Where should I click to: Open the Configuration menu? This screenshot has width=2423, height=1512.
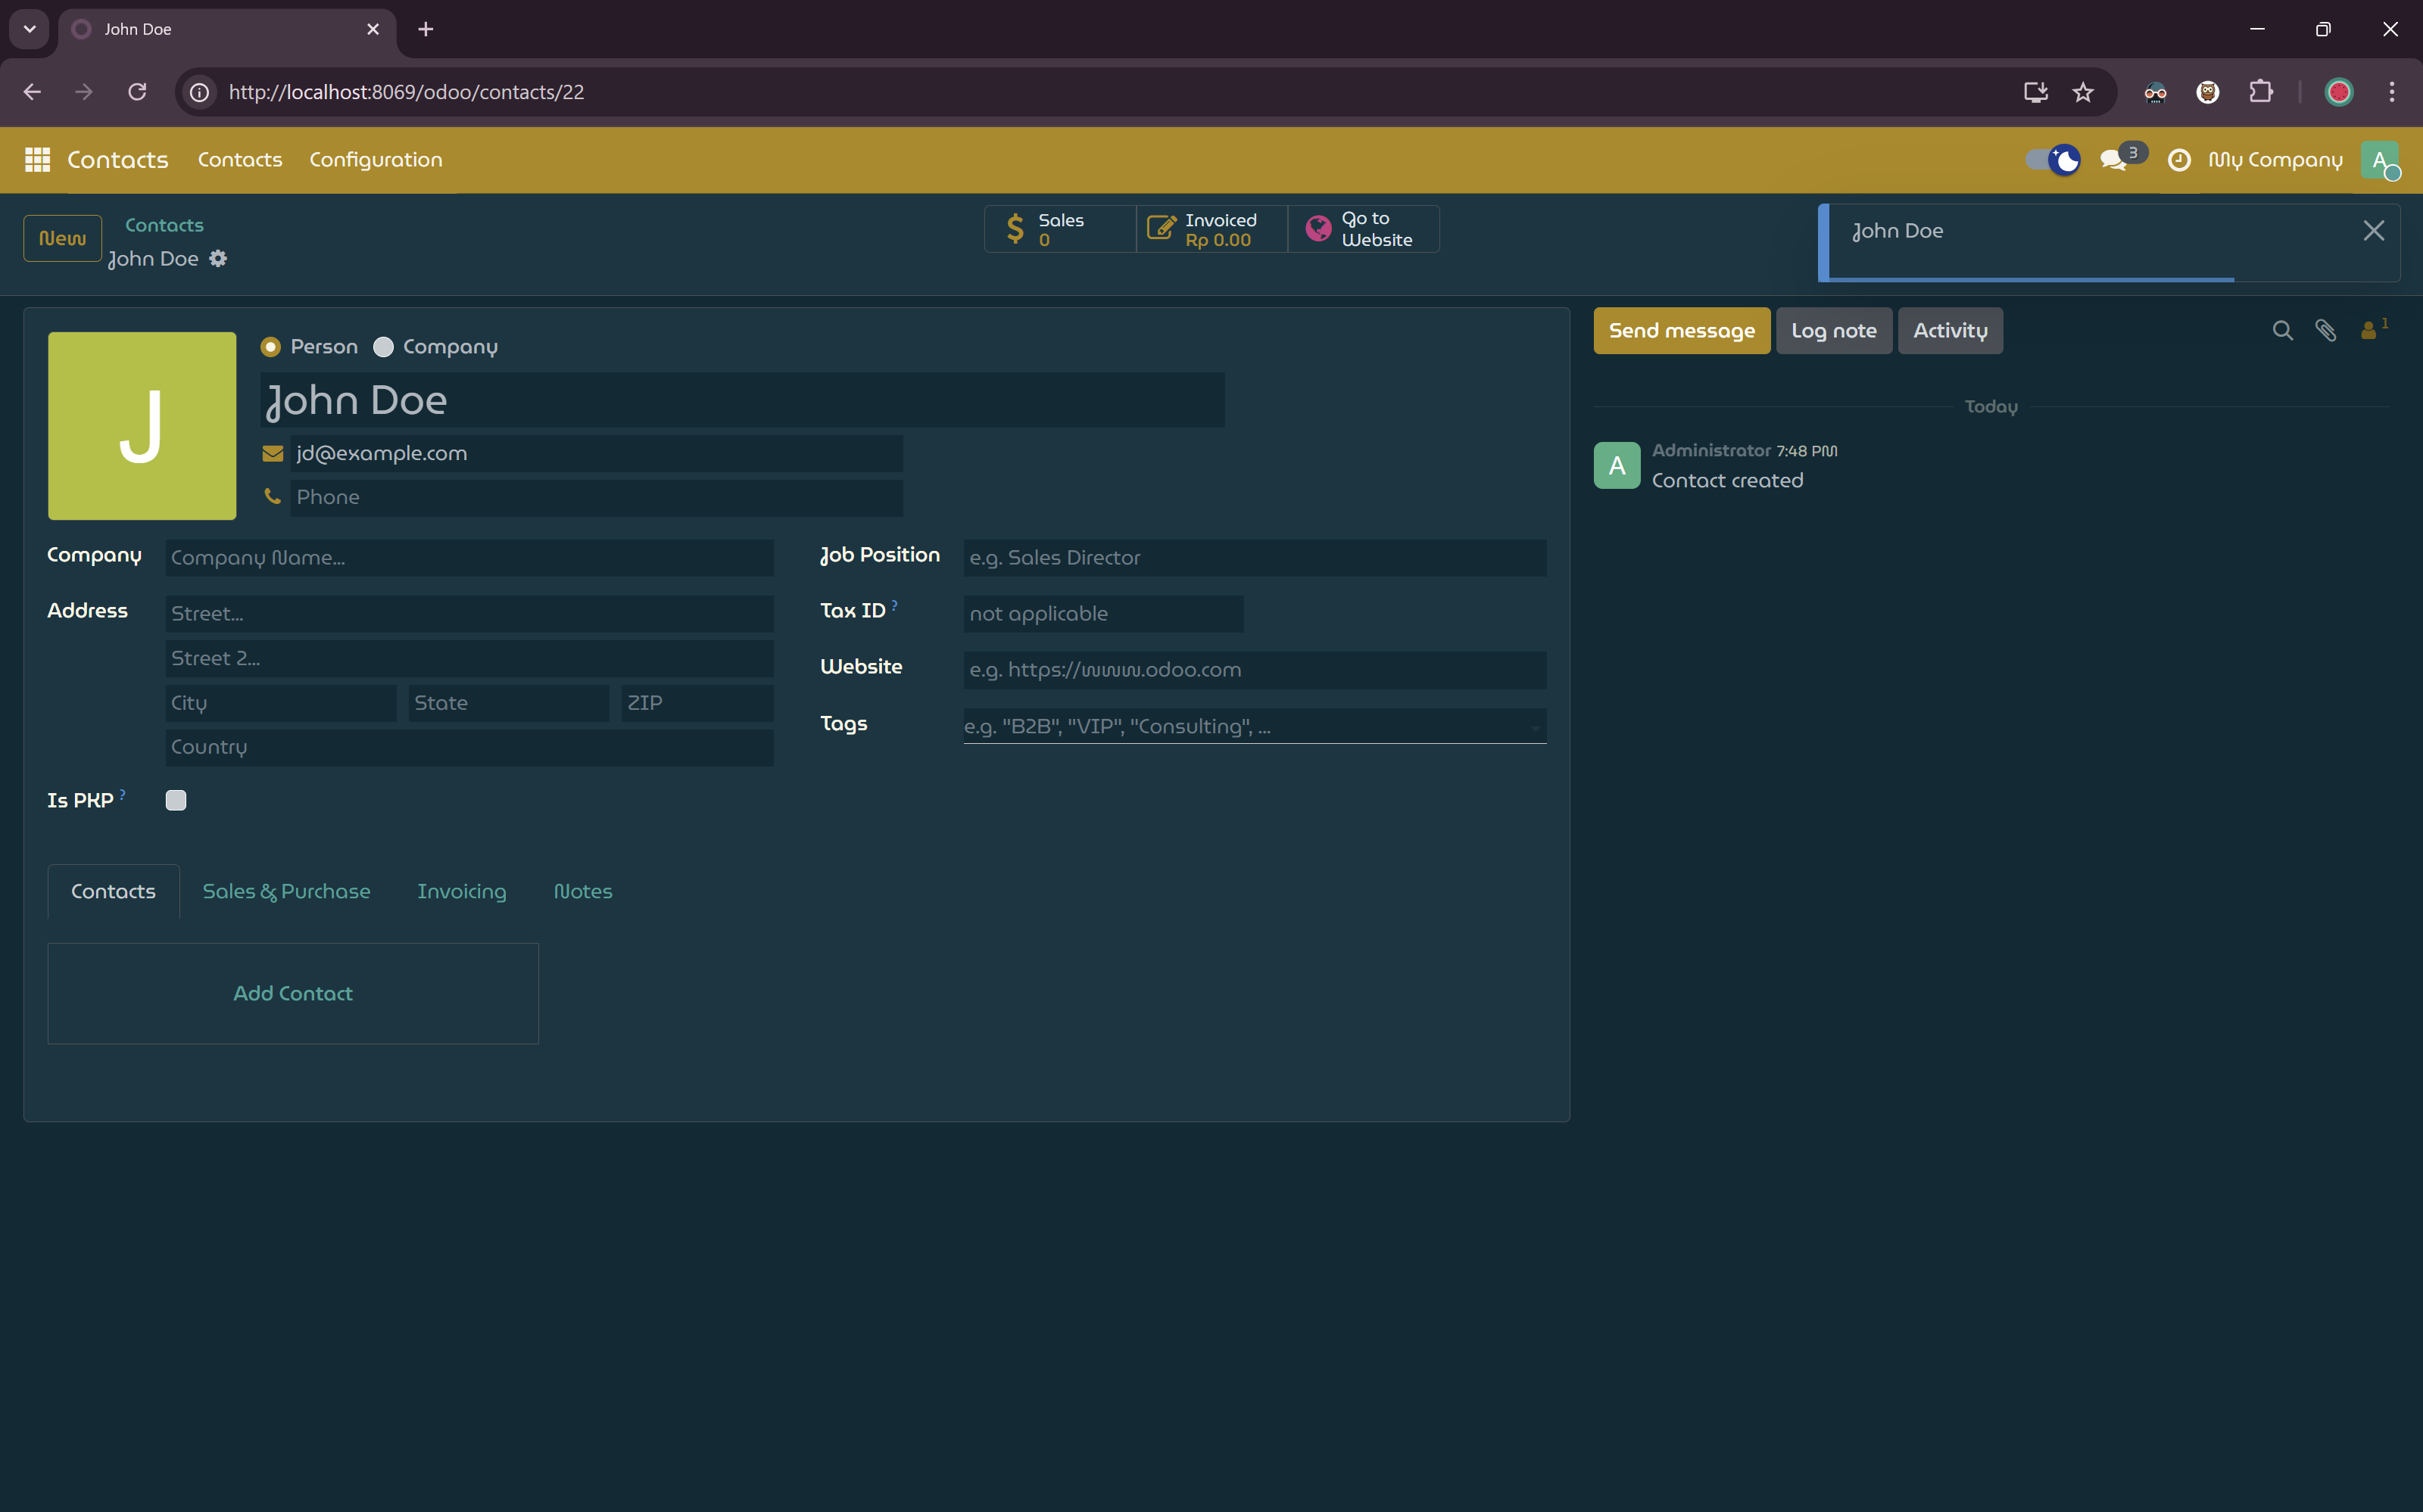coord(375,160)
